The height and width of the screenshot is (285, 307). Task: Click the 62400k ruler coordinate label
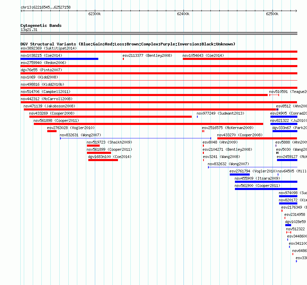coord(183,14)
